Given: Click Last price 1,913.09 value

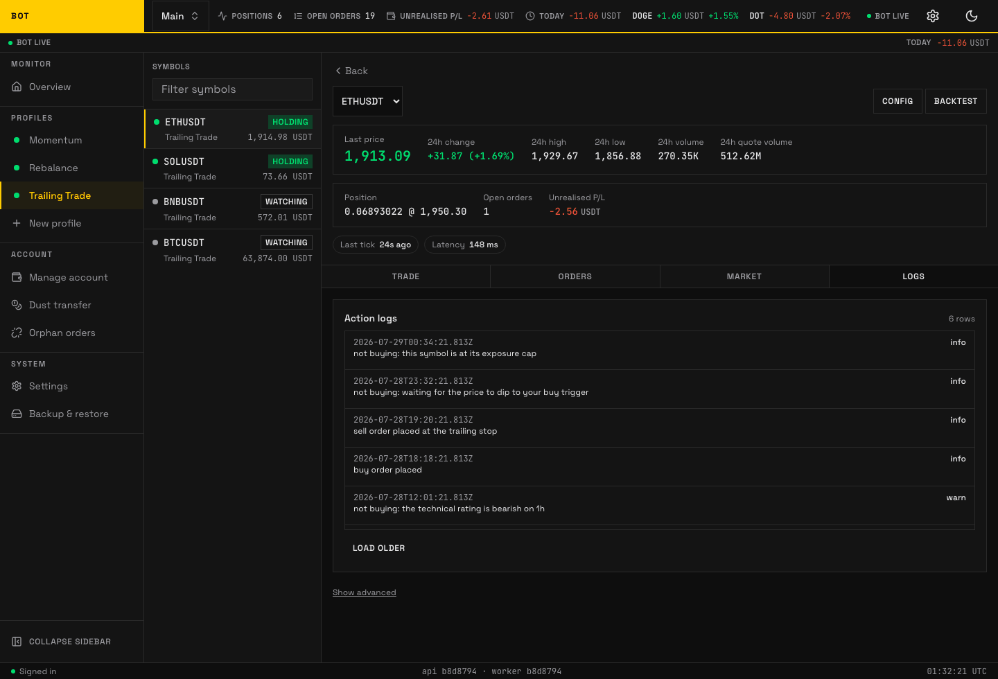Looking at the screenshot, I should [x=378, y=156].
